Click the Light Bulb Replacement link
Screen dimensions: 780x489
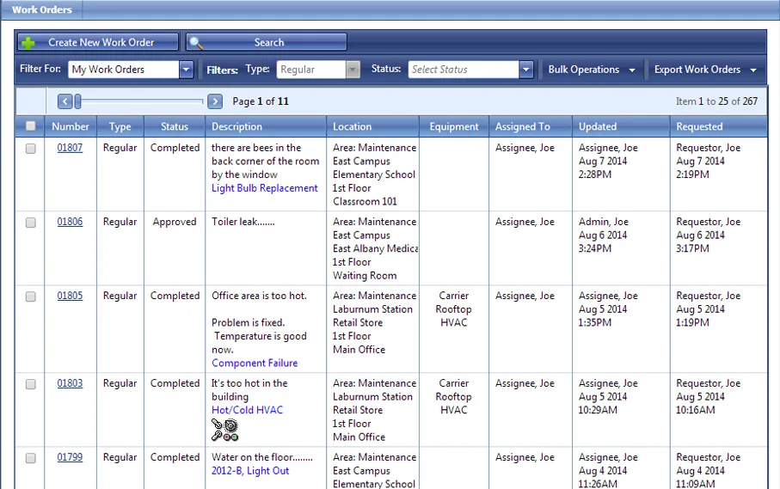point(265,188)
